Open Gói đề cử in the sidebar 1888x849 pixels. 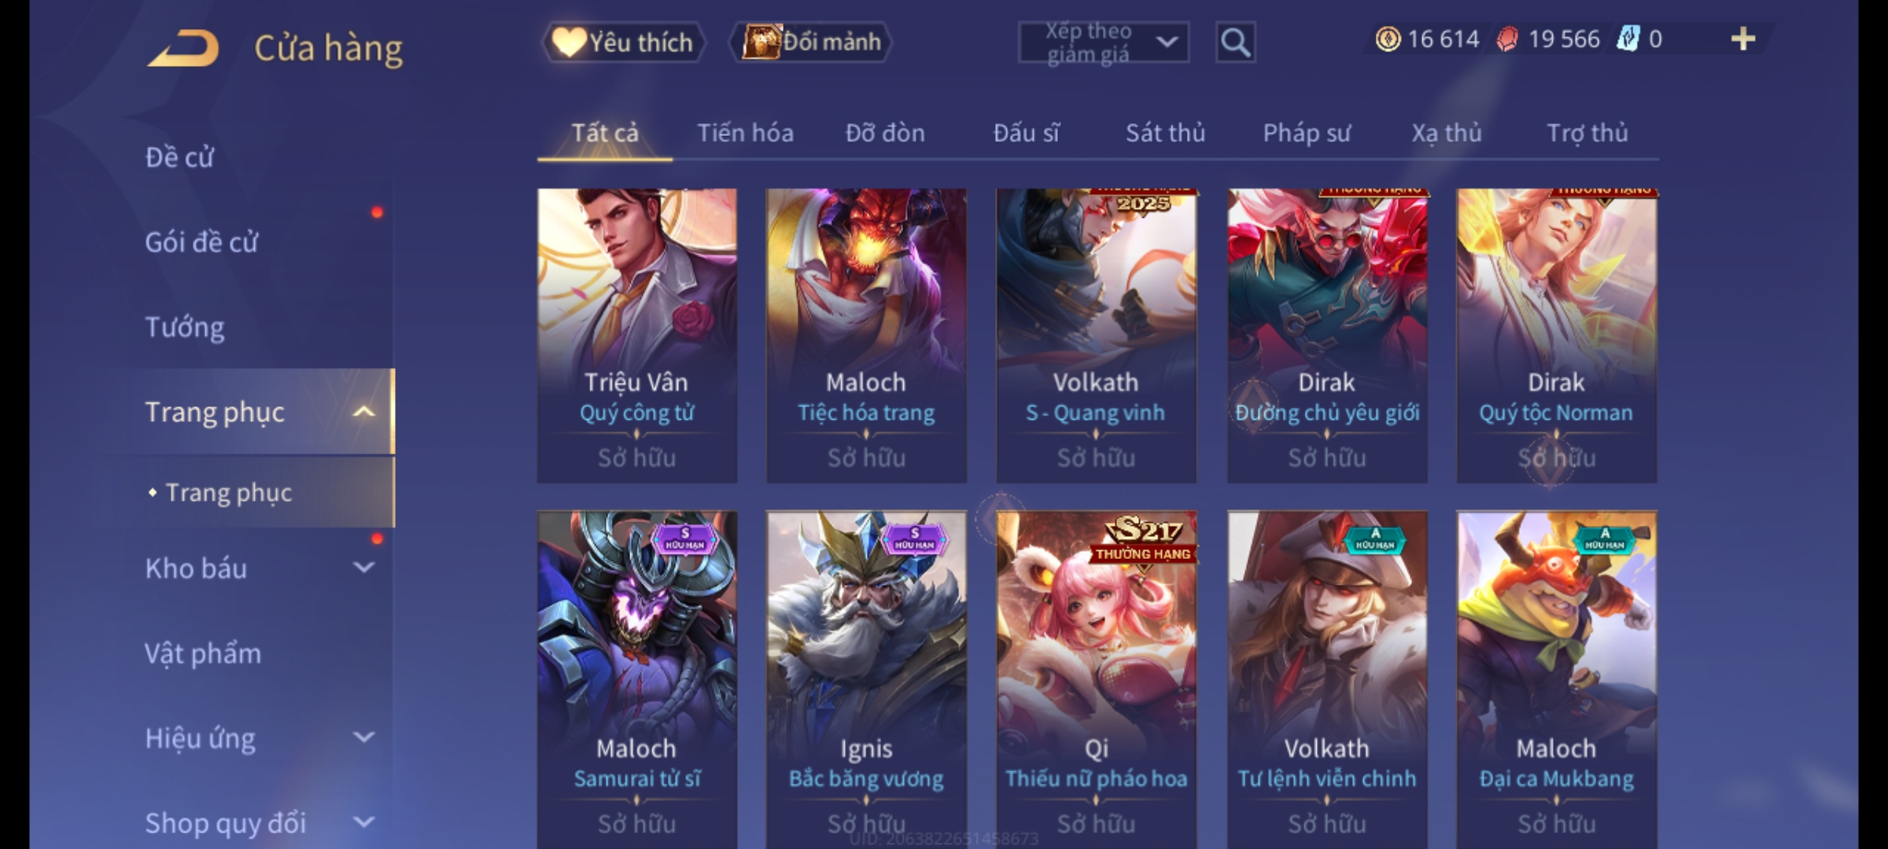pyautogui.click(x=201, y=242)
